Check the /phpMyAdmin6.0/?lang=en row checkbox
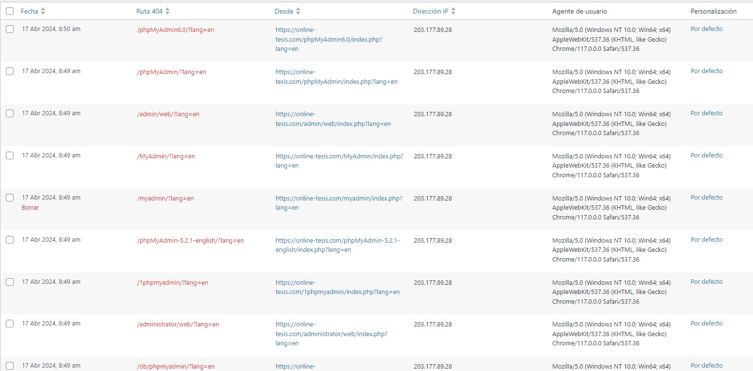The height and width of the screenshot is (371, 753). pyautogui.click(x=10, y=29)
